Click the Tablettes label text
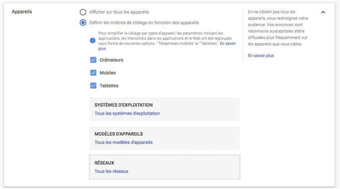 click(109, 86)
